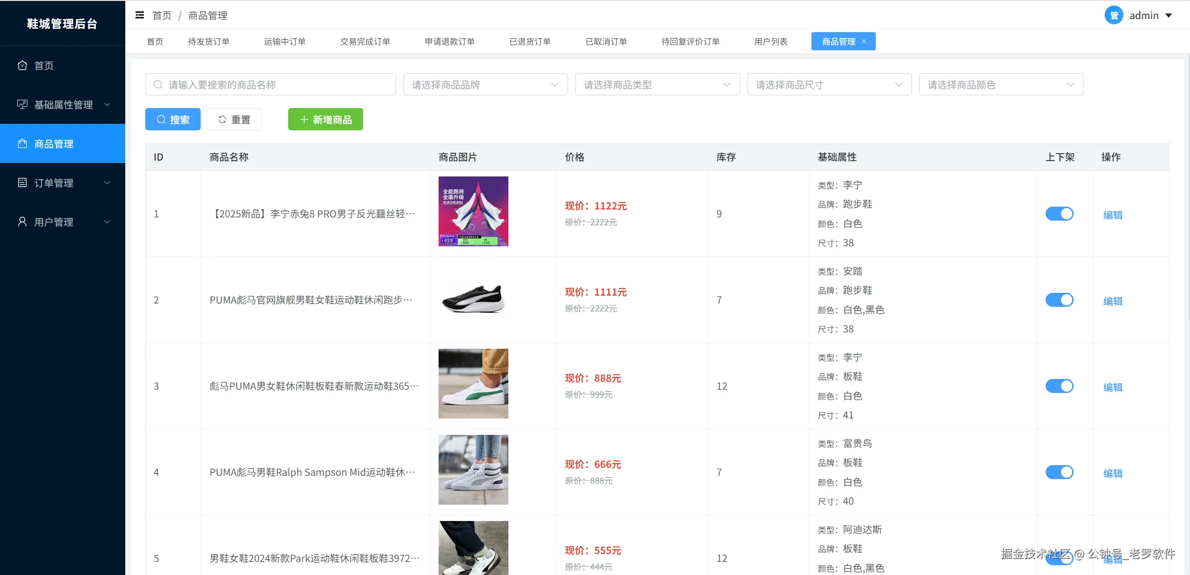Click 编辑 link for product 2
The height and width of the screenshot is (575, 1190).
pyautogui.click(x=1112, y=301)
